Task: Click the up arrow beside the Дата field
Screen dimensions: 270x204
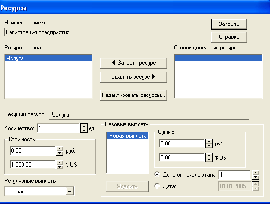Action: coord(255,184)
